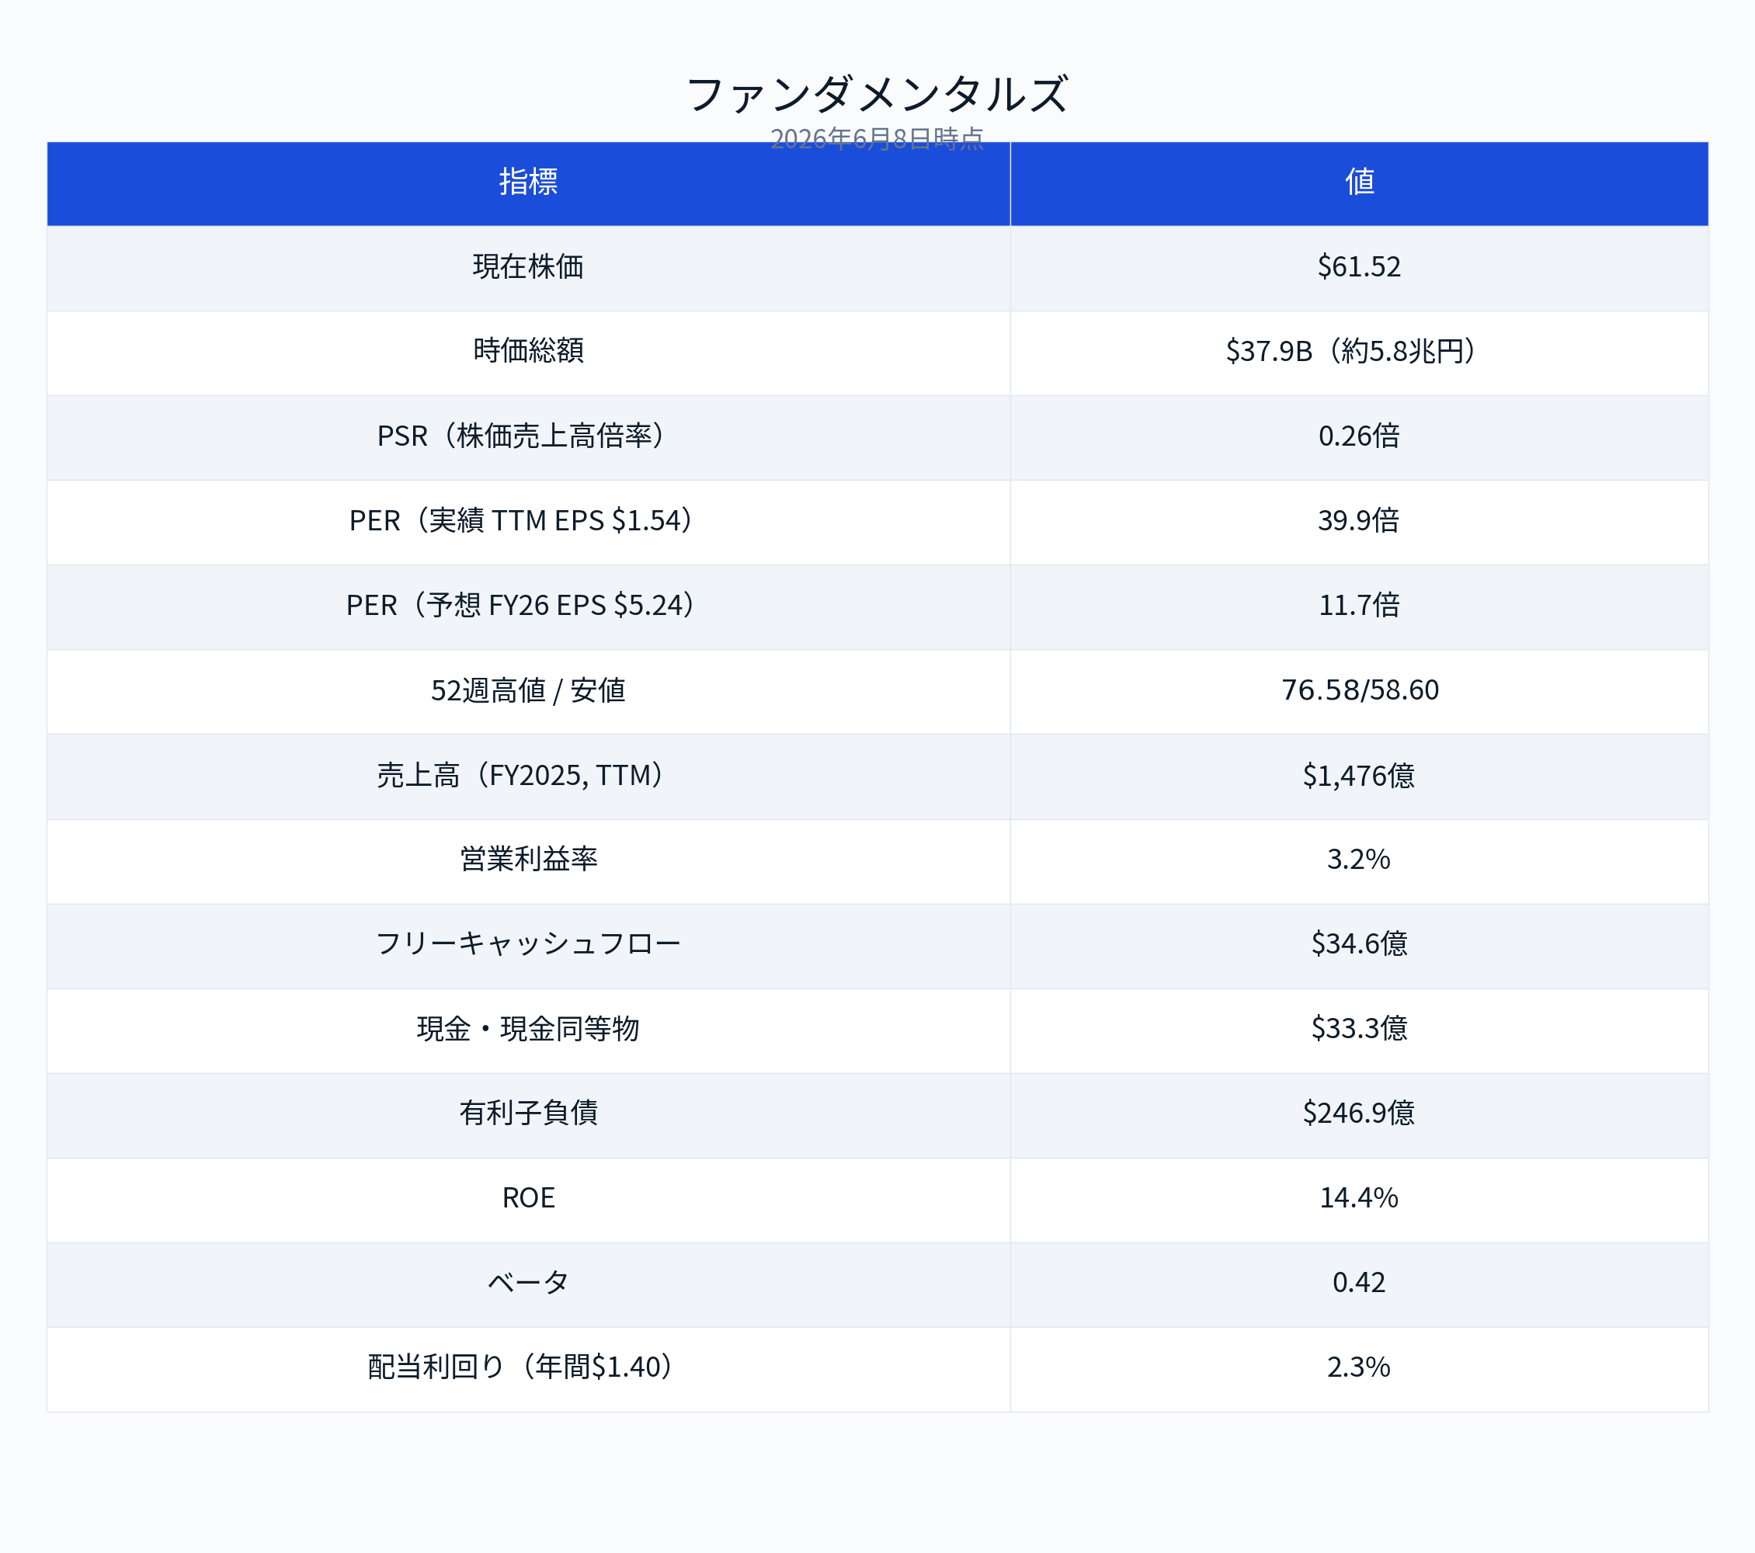
Task: Click the 指標 column header
Action: pos(528,184)
